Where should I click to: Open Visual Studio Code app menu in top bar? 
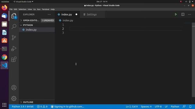pyautogui.click(x=23, y=2)
